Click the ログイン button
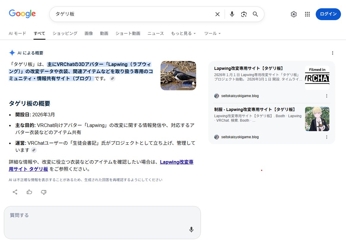 328,14
